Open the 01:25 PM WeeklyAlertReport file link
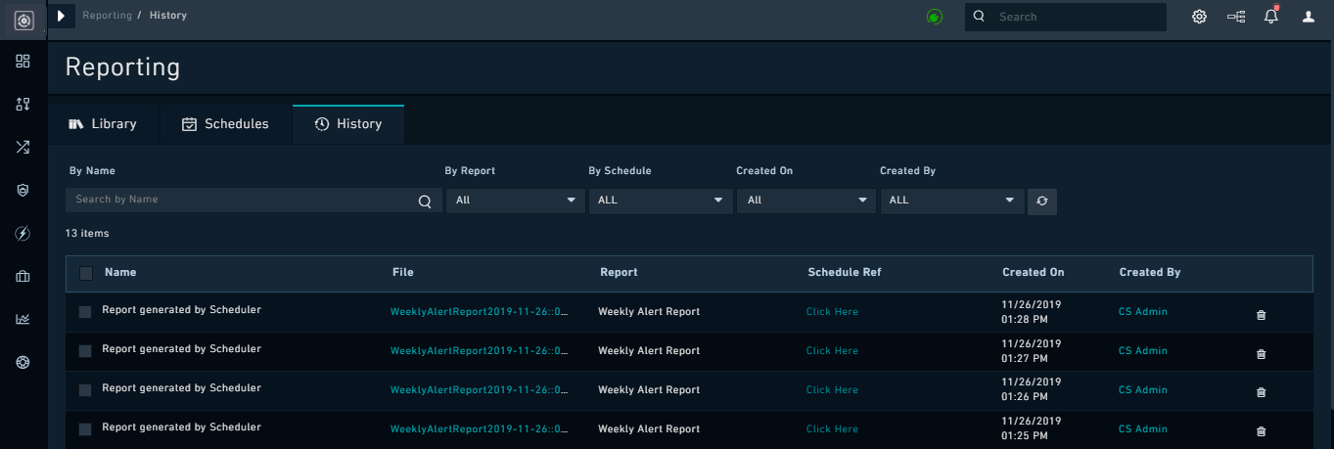 480,428
